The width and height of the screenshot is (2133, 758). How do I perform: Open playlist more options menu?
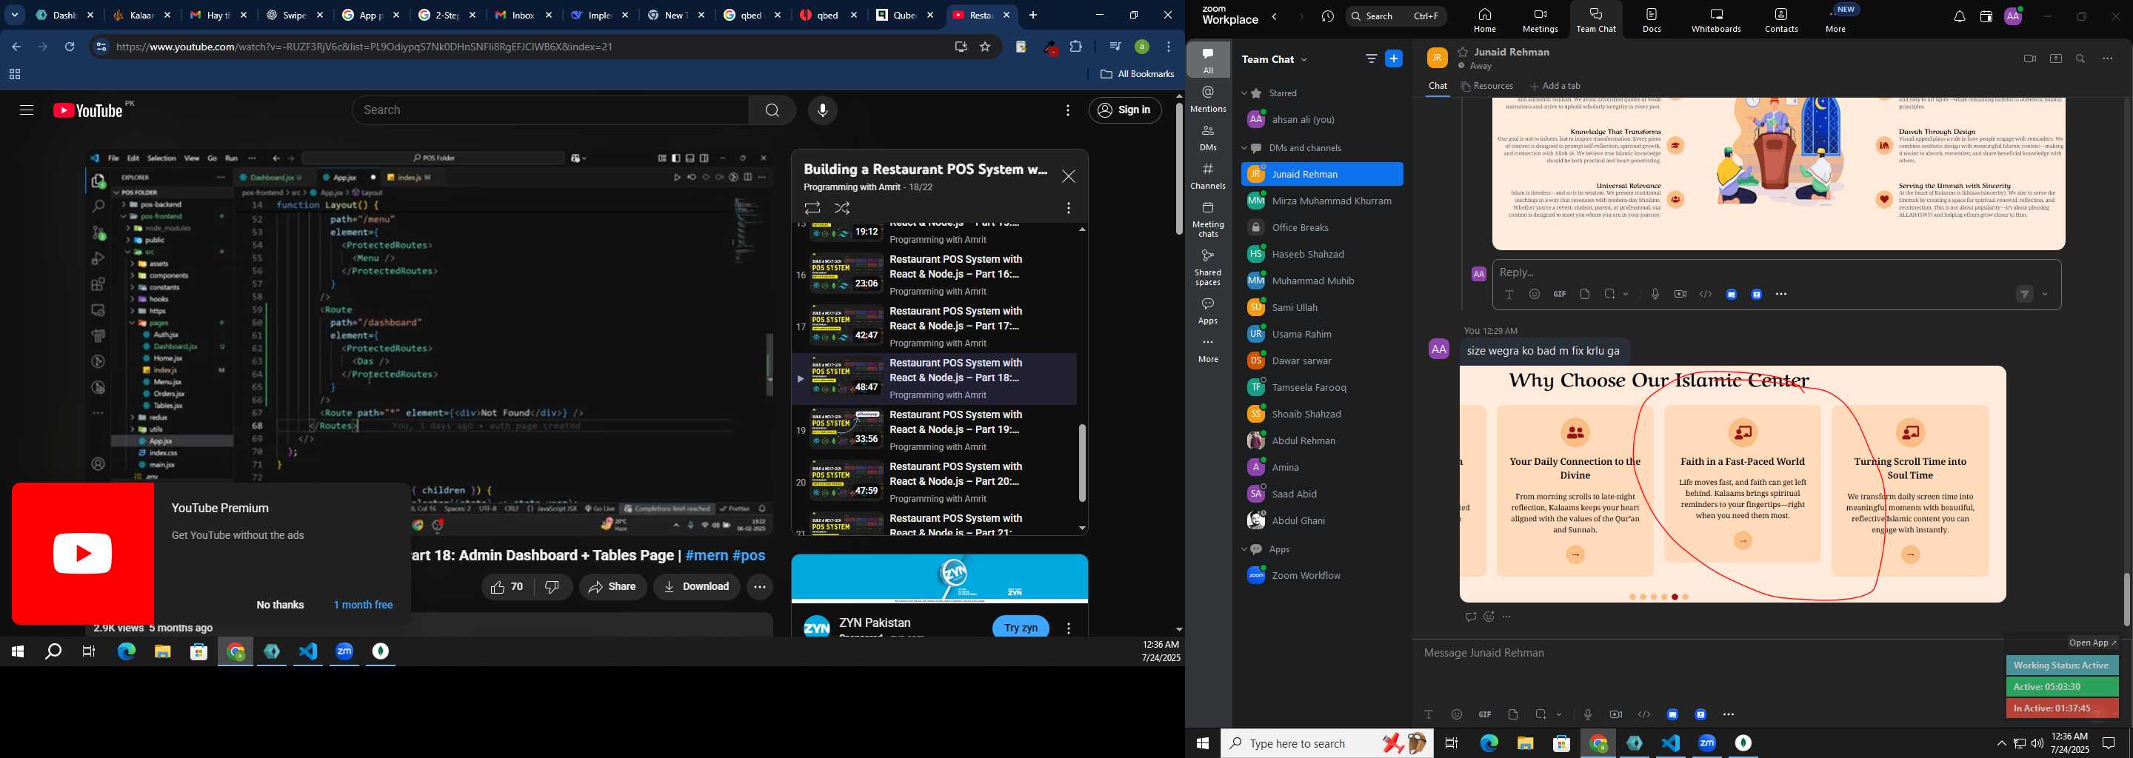click(x=1068, y=208)
